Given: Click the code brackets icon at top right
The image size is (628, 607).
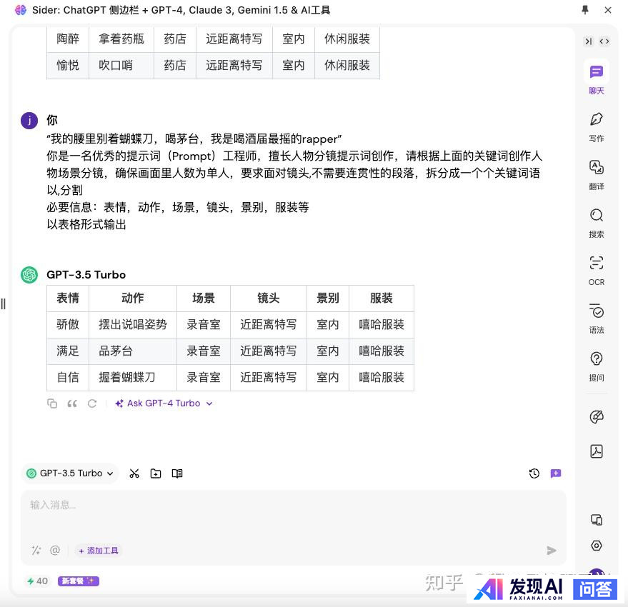Looking at the screenshot, I should [x=604, y=41].
